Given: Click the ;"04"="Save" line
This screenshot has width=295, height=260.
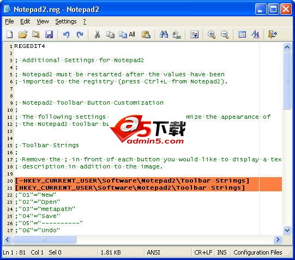Looking at the screenshot, I should click(38, 216).
